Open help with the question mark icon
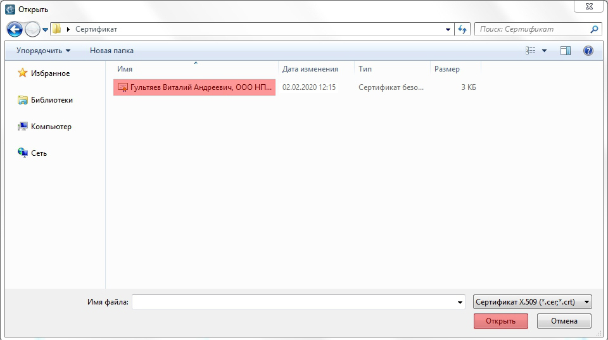The height and width of the screenshot is (340, 608). click(588, 51)
